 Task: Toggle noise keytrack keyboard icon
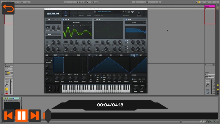[49, 45]
